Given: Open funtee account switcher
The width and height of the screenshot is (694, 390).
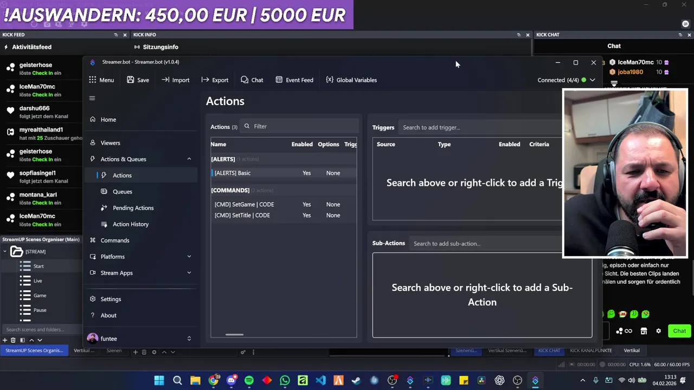Looking at the screenshot, I should (189, 339).
